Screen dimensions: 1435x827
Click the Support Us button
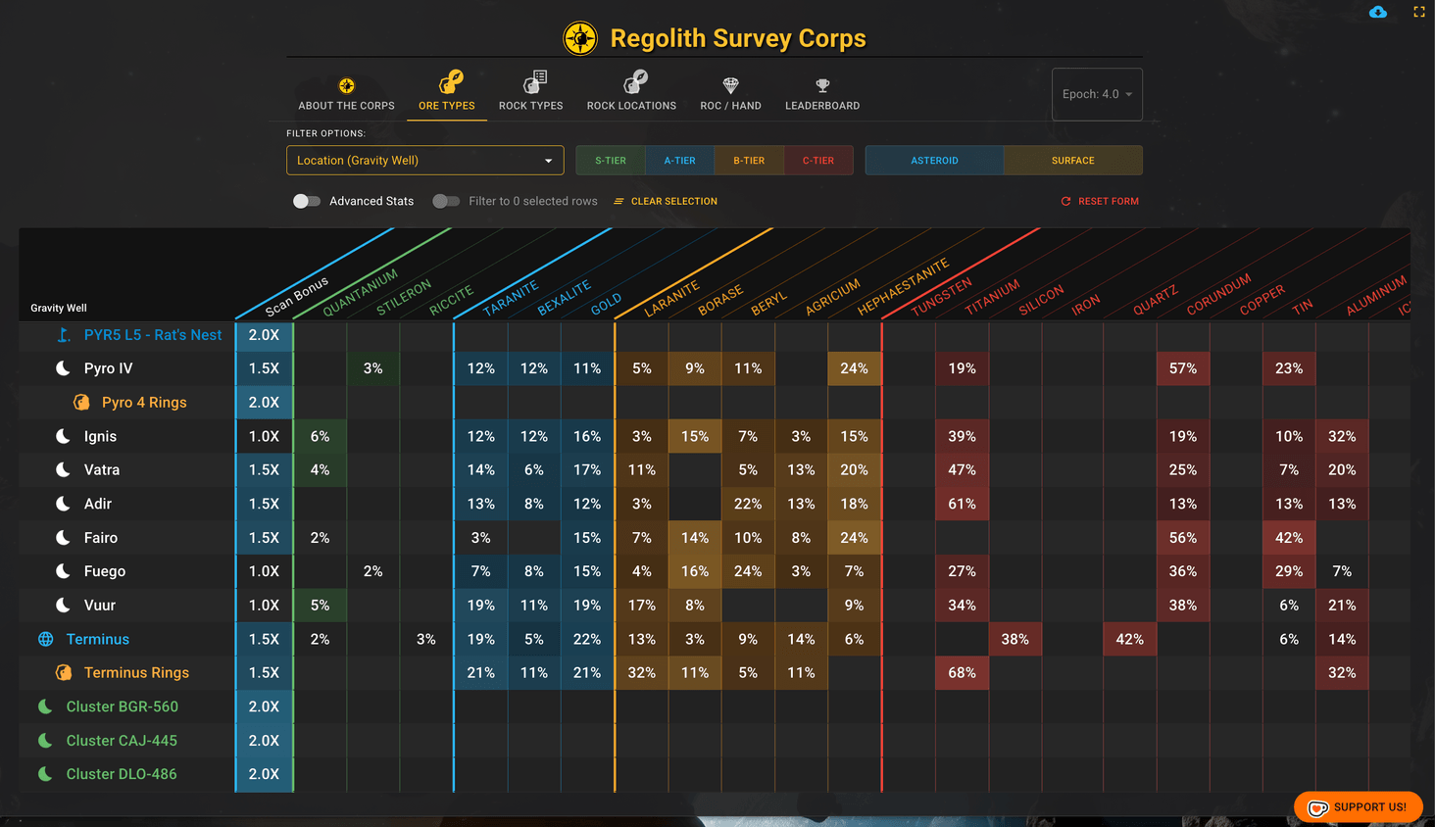1358,806
